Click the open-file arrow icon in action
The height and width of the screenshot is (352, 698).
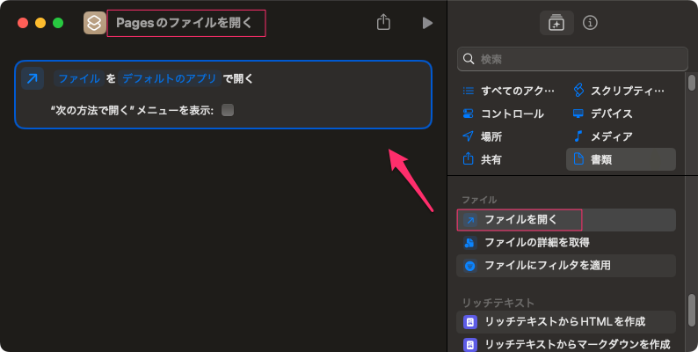[x=33, y=78]
